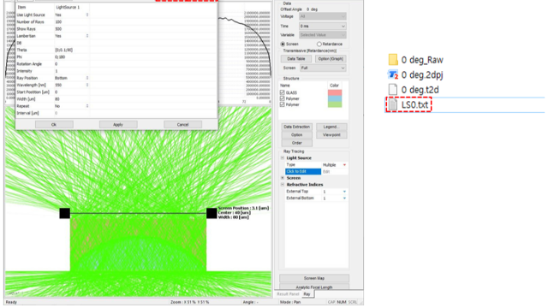Click the Intensity value field
Screen dimensions: 548x308
(72, 71)
